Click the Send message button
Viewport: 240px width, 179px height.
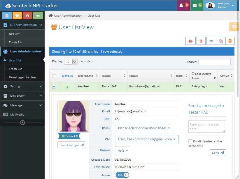(218, 153)
